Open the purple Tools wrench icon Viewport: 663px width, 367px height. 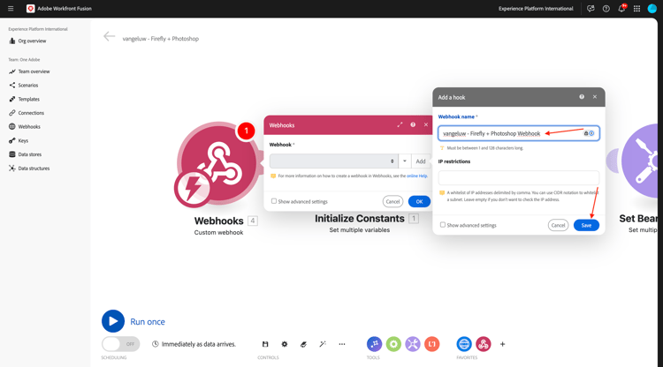click(413, 344)
